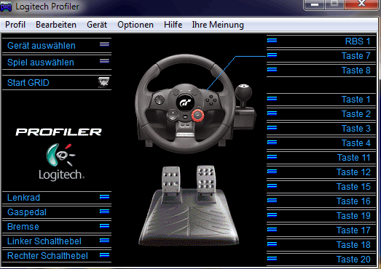Click the Taste 16 label
Screen dimensions: 381x269
[x=353, y=201]
